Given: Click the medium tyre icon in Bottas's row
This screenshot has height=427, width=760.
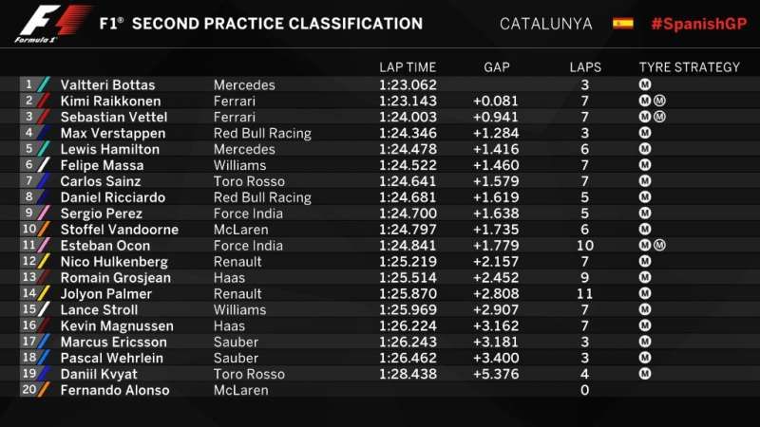Looking at the screenshot, I should click(645, 84).
